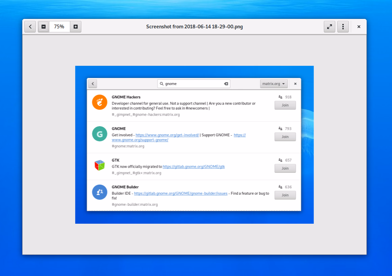Zoom in with the plus button
The height and width of the screenshot is (276, 392).
(x=76, y=27)
